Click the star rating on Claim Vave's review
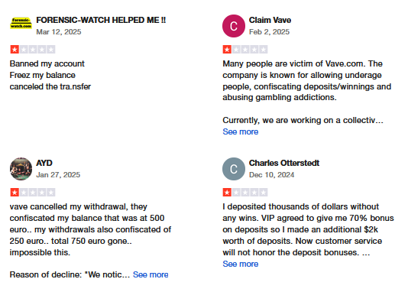 pyautogui.click(x=245, y=49)
